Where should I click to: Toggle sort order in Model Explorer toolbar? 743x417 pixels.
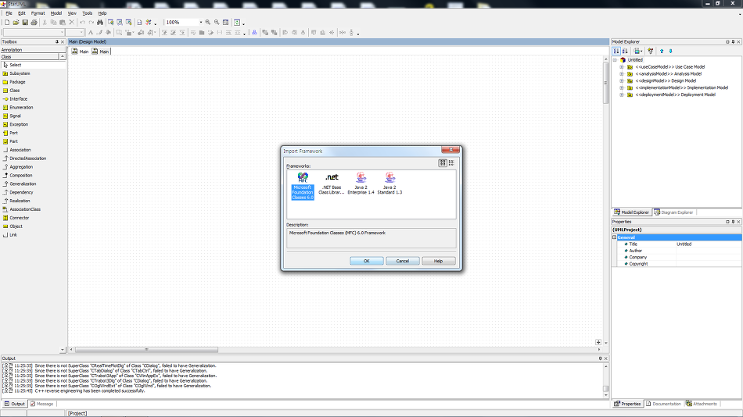click(625, 51)
